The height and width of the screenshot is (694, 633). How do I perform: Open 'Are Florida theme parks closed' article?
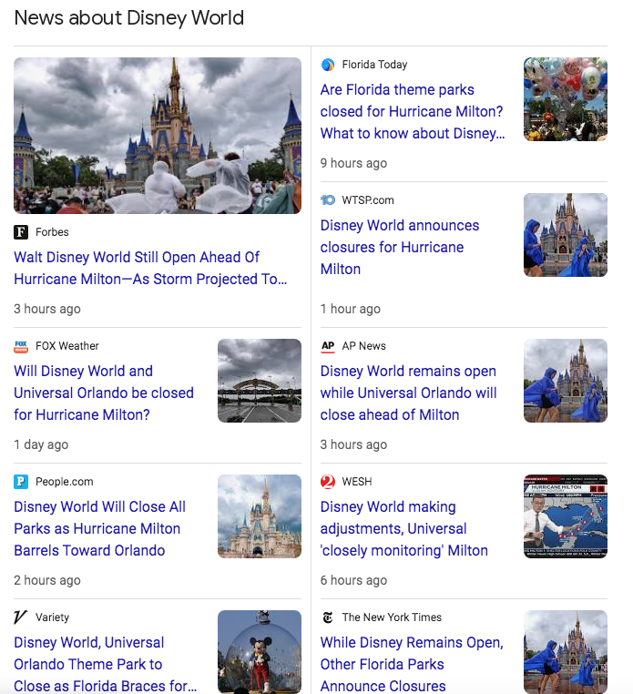(x=413, y=111)
